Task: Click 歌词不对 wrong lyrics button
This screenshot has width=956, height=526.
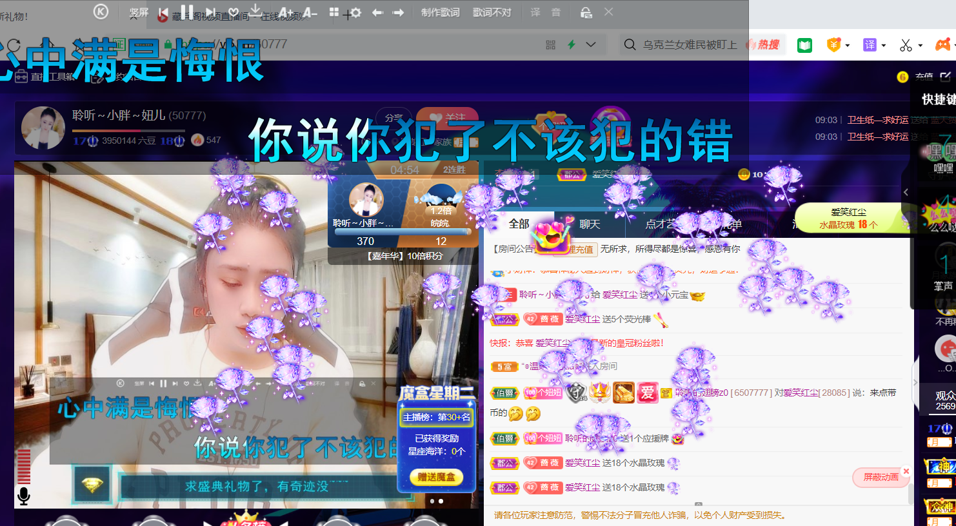Action: coord(492,12)
